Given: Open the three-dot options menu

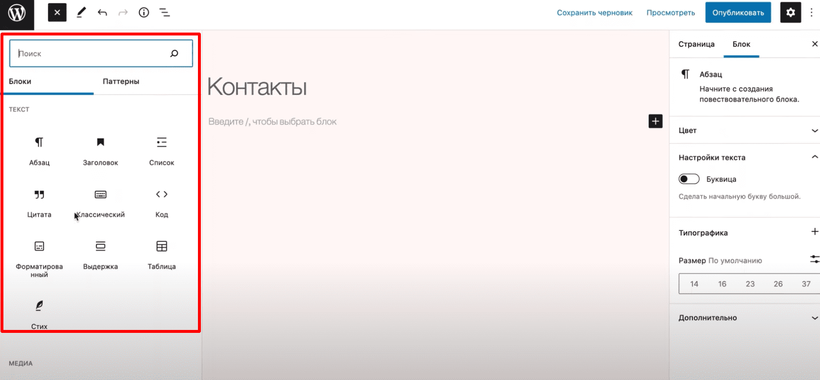Looking at the screenshot, I should pos(811,13).
